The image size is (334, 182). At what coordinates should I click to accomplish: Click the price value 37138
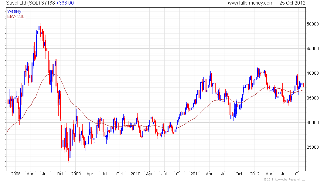(x=48, y=3)
